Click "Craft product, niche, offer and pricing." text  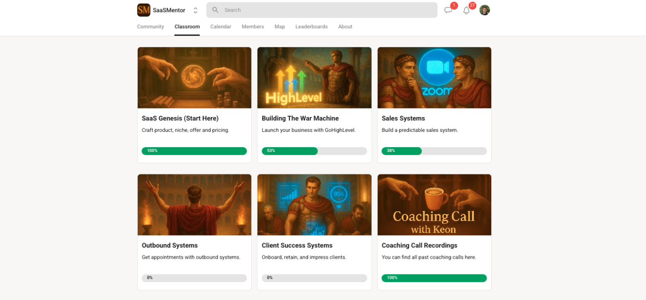[x=185, y=130]
